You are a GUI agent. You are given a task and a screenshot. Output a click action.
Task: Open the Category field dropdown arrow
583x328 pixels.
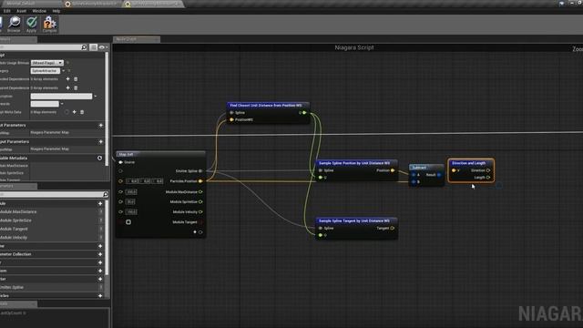point(63,71)
